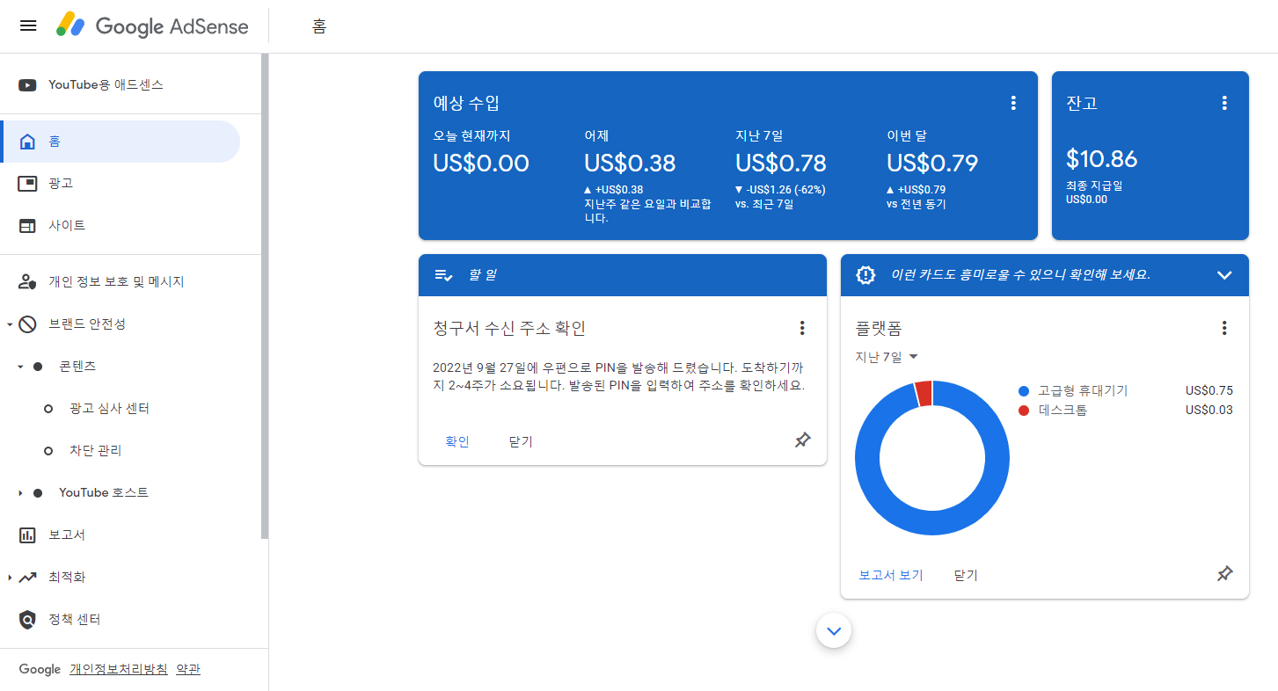Click the alert gear icon in recommendations header

tap(865, 275)
